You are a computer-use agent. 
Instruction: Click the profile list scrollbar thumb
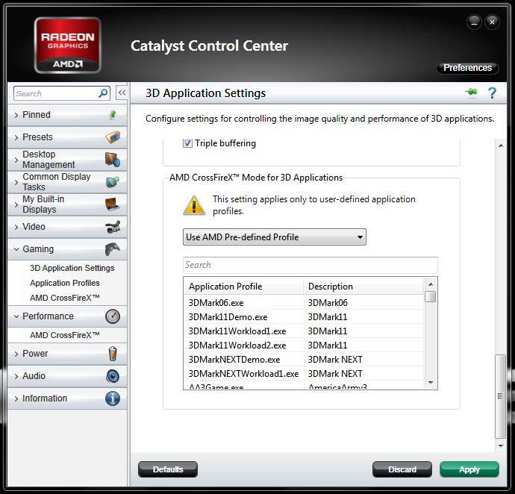click(x=430, y=296)
